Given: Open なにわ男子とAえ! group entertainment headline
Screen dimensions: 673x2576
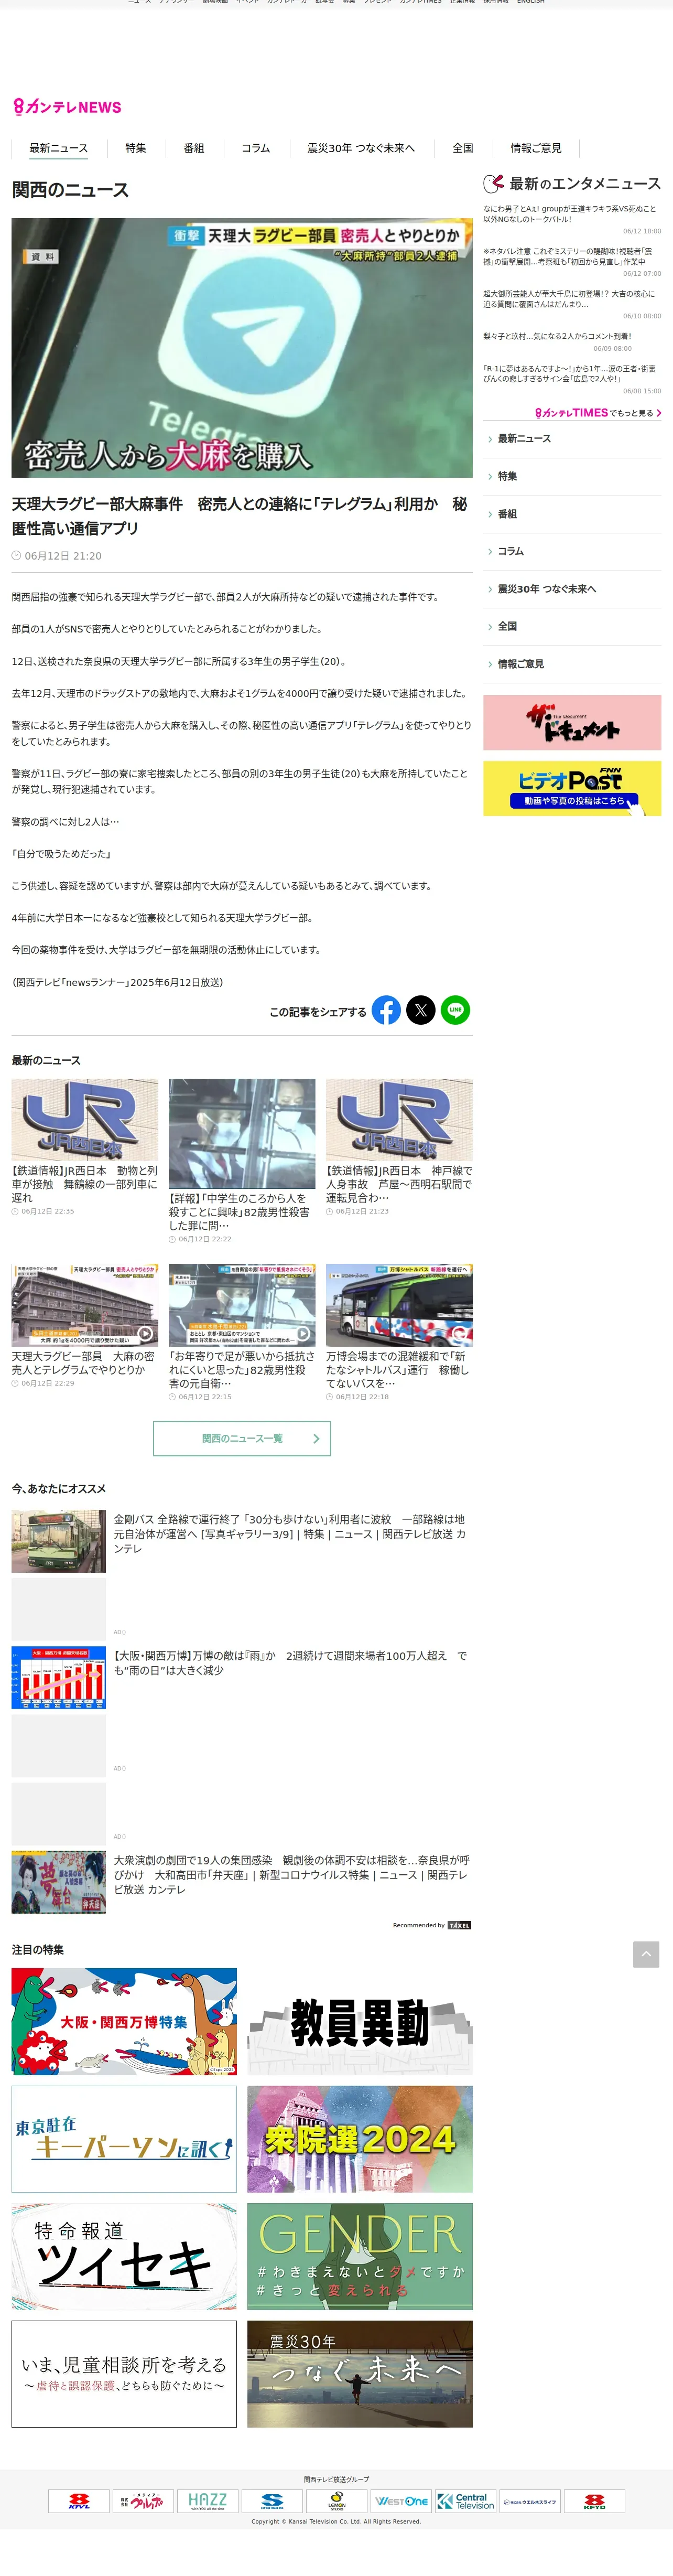Looking at the screenshot, I should pos(570,214).
